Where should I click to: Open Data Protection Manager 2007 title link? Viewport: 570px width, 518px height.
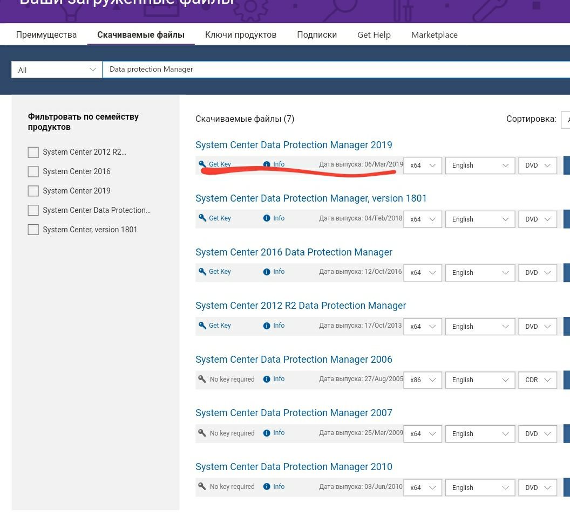(294, 413)
